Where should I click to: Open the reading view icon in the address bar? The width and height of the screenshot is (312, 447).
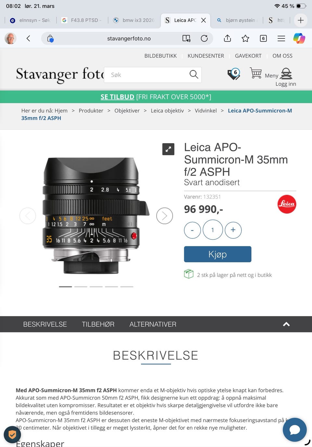pyautogui.click(x=186, y=38)
